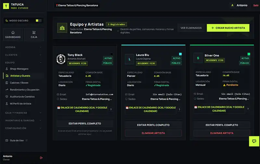Open the chat support bubble icon
Viewport: 260px width, 164px height.
click(x=254, y=141)
